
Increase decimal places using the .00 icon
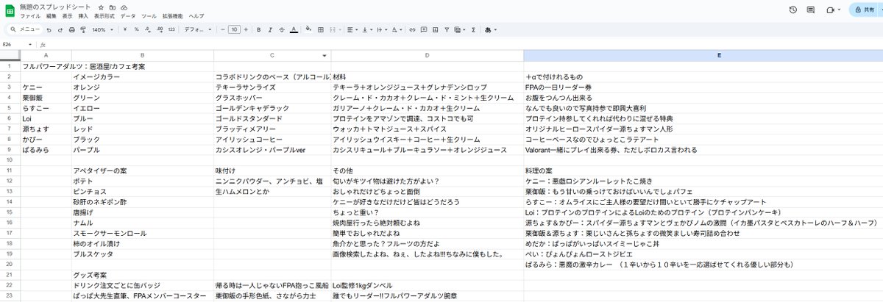[159, 29]
